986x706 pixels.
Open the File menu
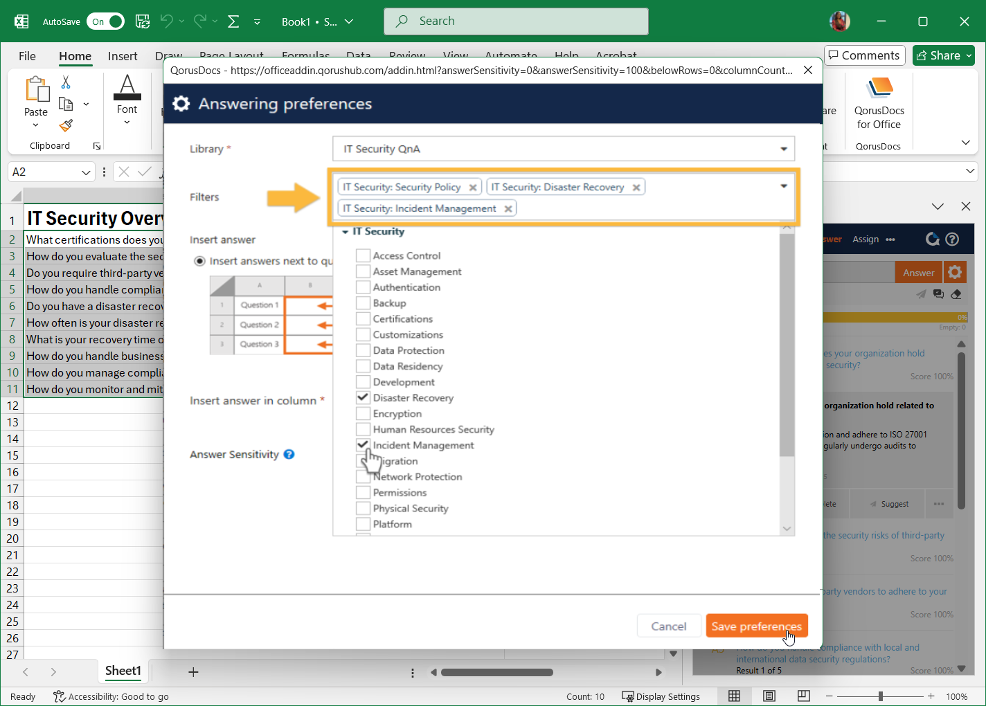coord(27,56)
